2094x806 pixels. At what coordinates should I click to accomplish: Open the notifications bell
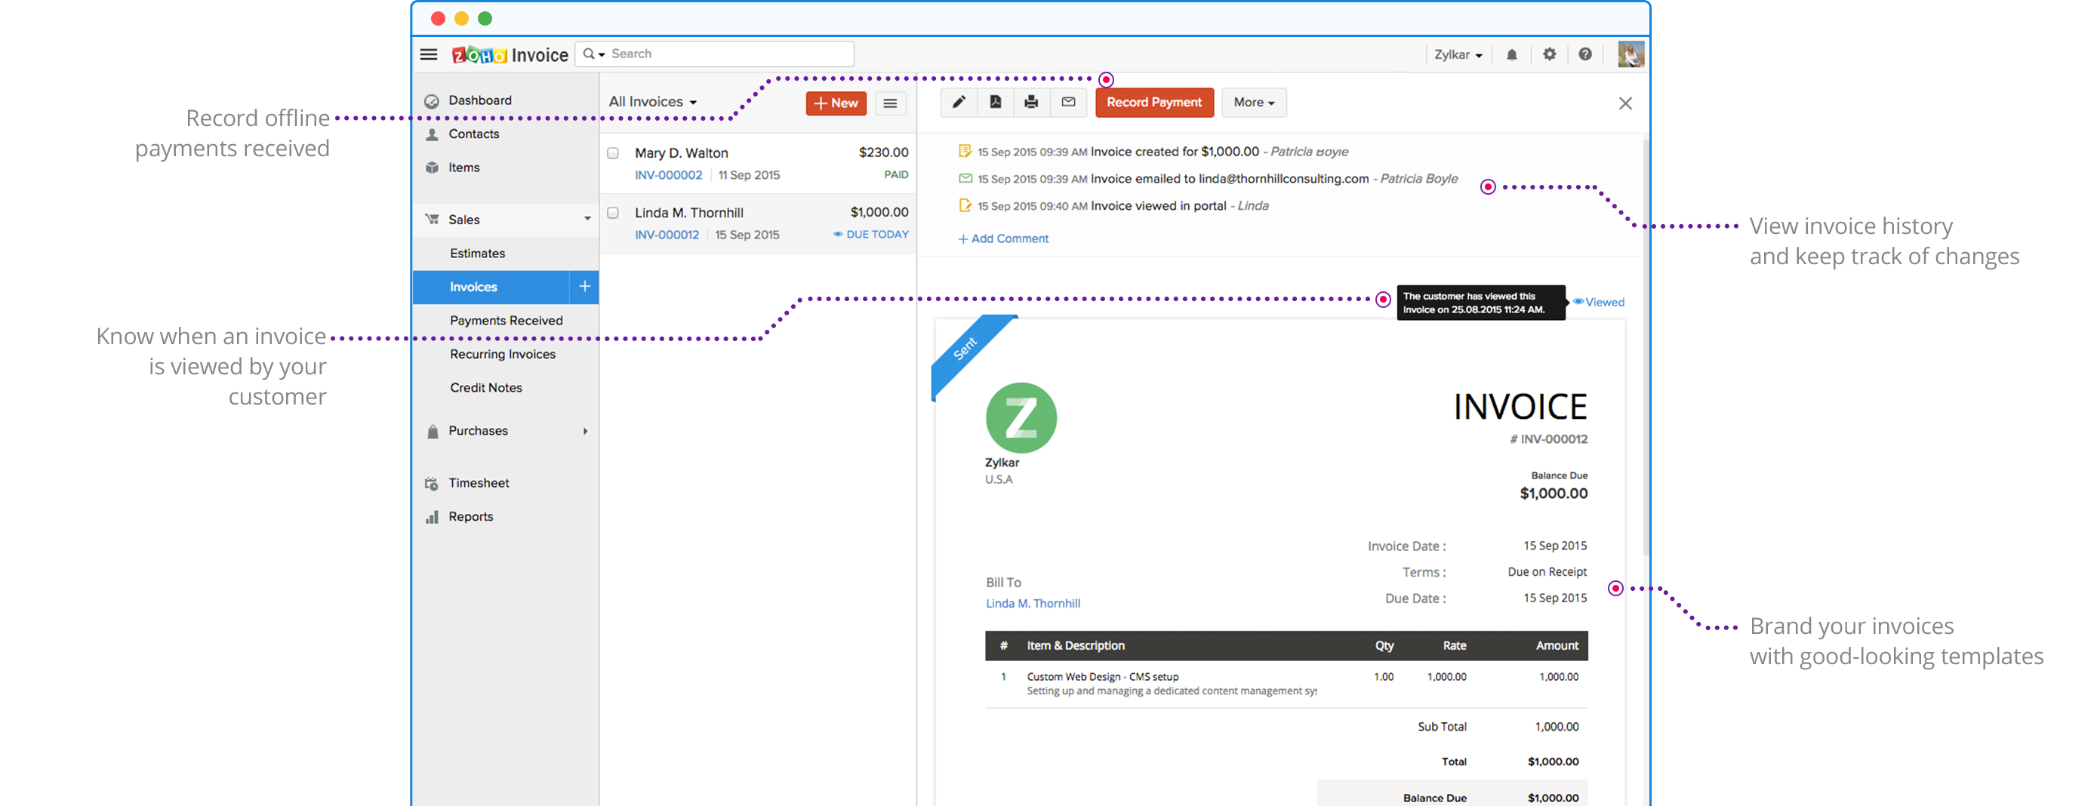point(1511,54)
